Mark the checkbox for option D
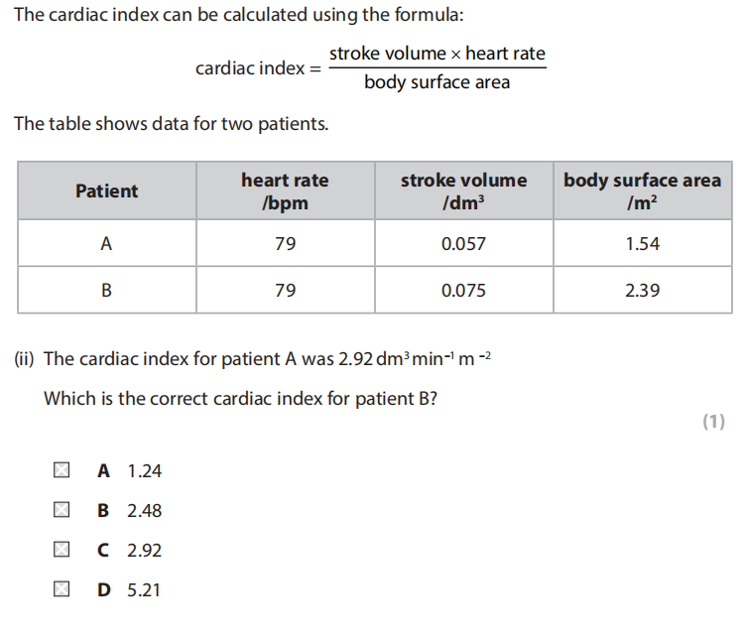The image size is (746, 638). coord(62,590)
